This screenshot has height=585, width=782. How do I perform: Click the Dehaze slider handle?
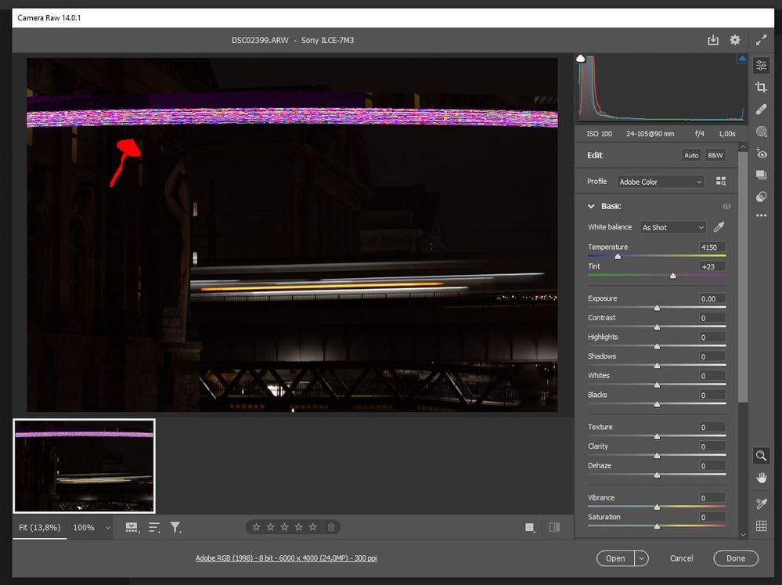tap(657, 475)
